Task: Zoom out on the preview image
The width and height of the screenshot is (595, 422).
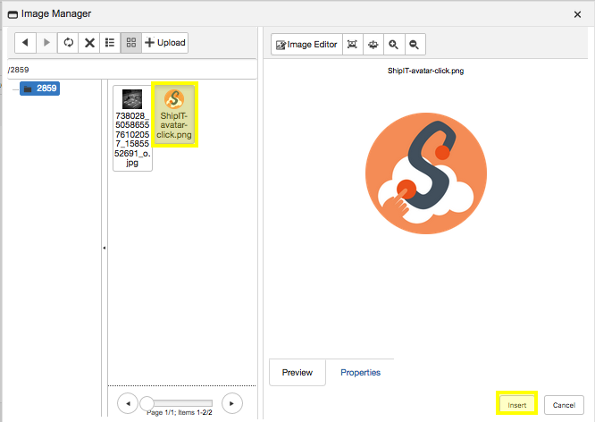Action: tap(415, 45)
